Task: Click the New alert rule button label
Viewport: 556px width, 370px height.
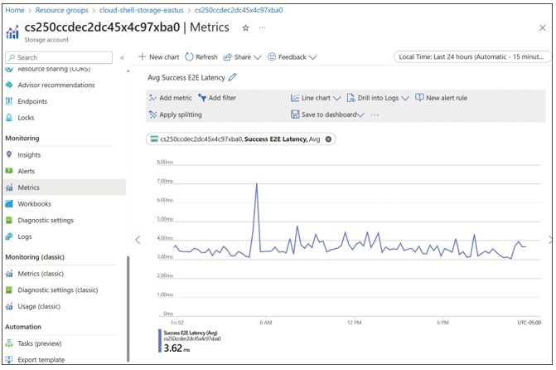Action: coord(447,98)
